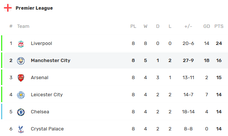Click the Chelsea club crest
The width and height of the screenshot is (228, 136).
(21, 112)
